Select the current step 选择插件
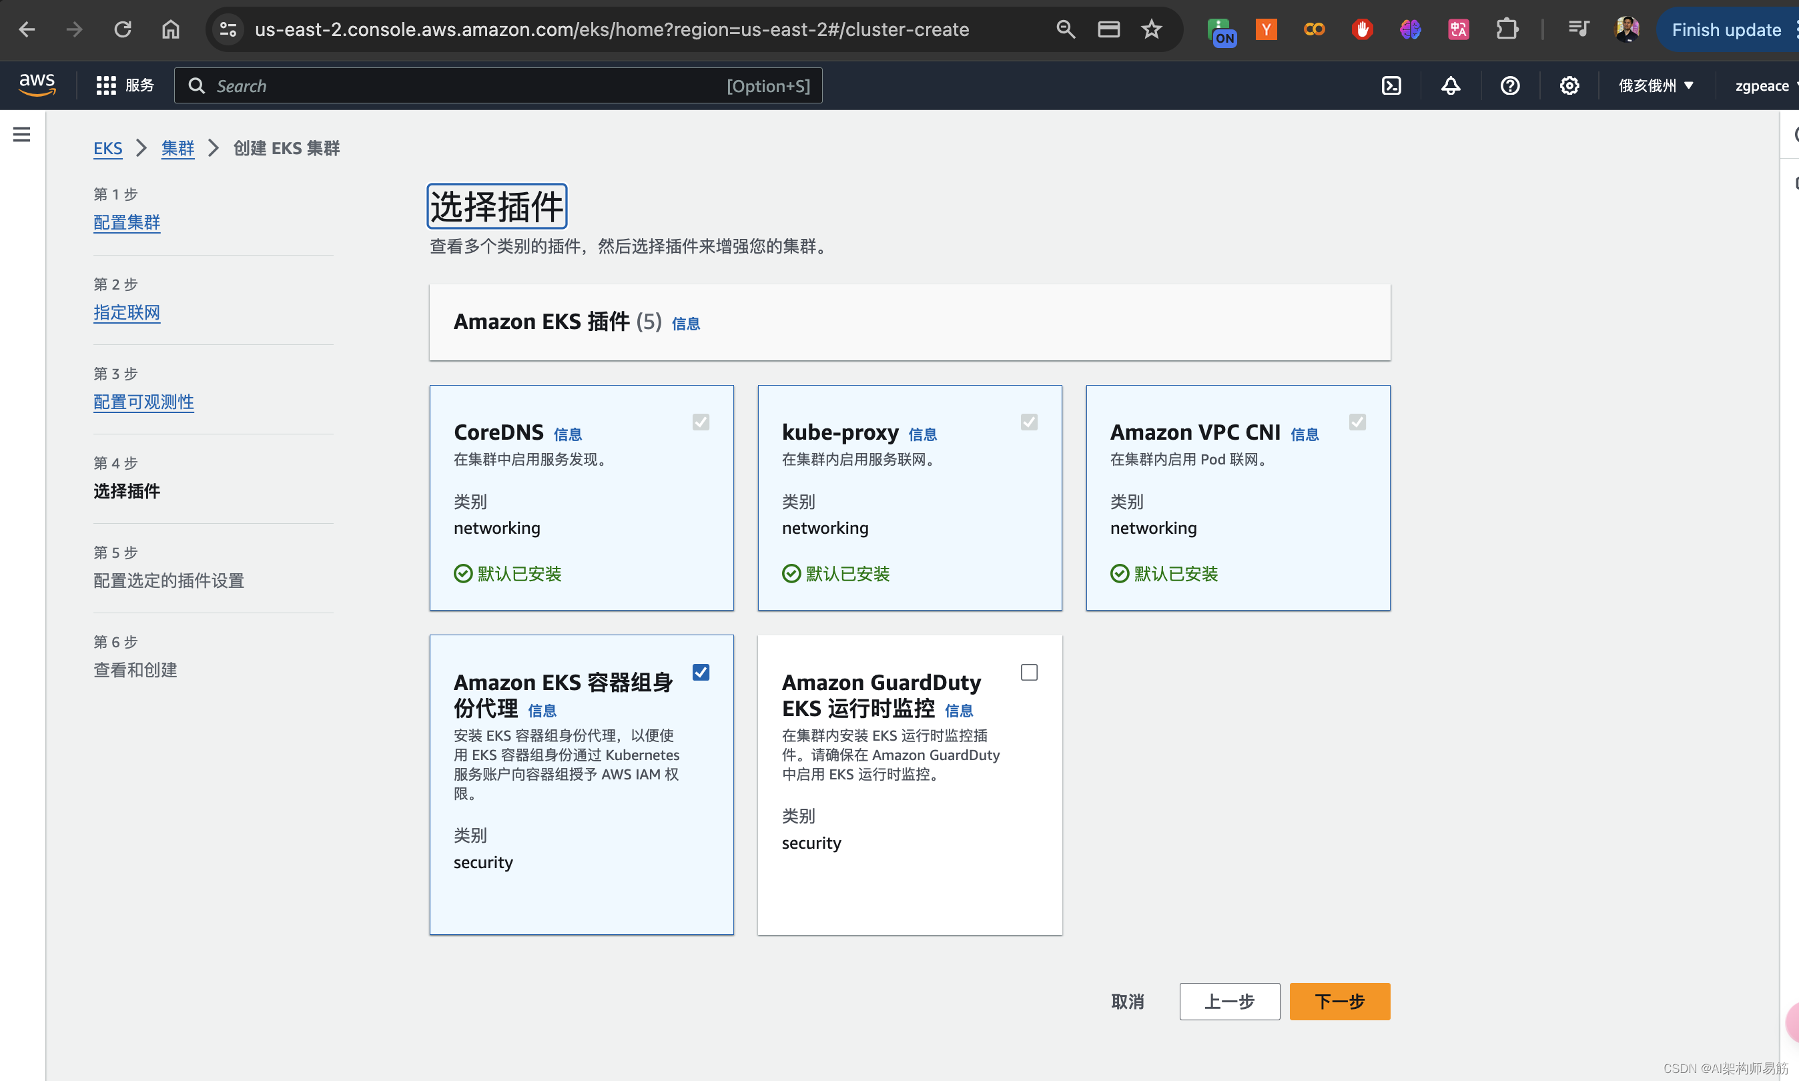The image size is (1799, 1081). click(127, 491)
